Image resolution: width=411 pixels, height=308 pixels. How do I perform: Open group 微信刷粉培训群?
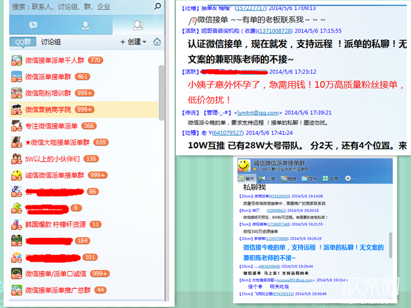coord(83,93)
